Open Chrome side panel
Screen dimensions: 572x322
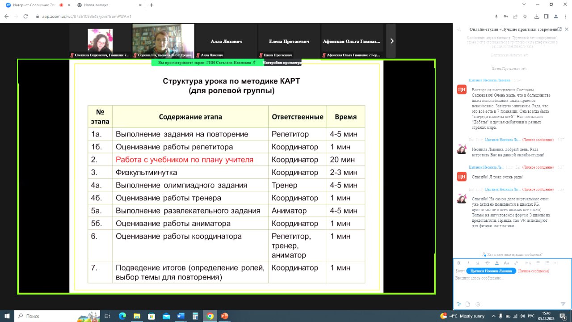point(546,17)
